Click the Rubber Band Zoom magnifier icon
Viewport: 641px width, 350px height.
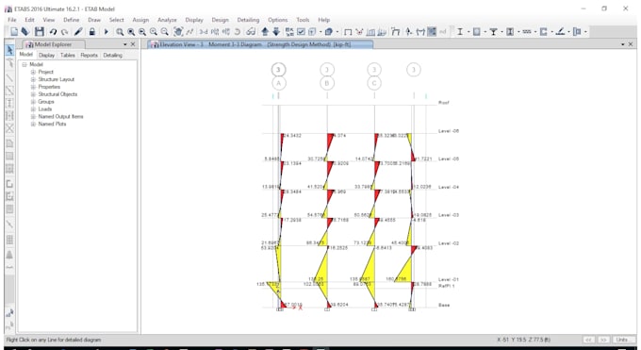coord(120,31)
